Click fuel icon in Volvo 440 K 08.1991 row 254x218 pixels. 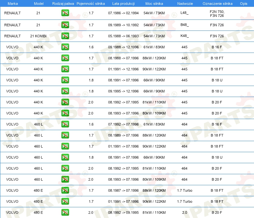coord(65,80)
